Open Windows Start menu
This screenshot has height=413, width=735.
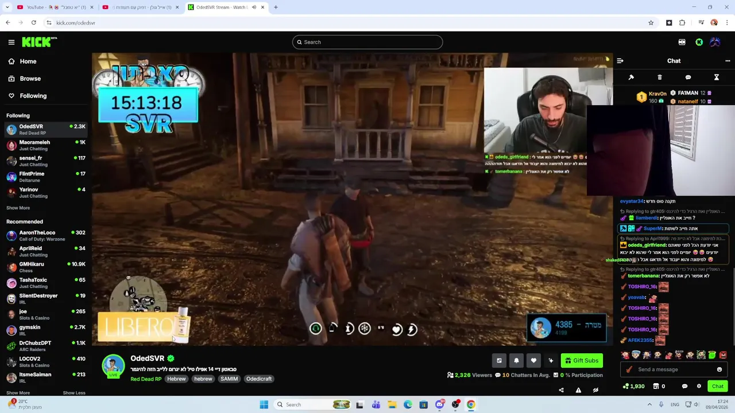(264, 404)
